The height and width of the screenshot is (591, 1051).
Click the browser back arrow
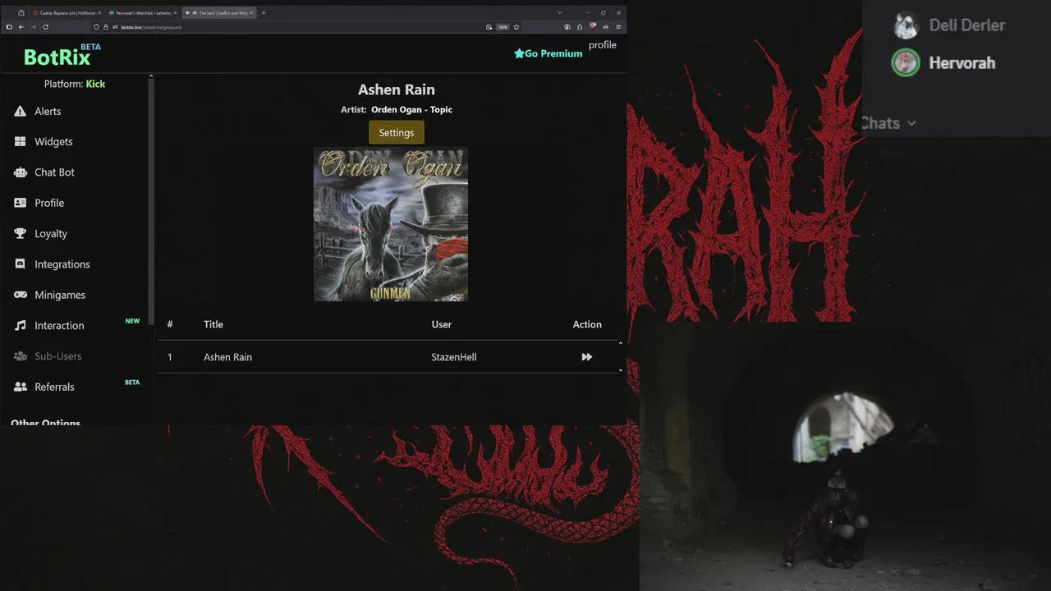point(21,27)
